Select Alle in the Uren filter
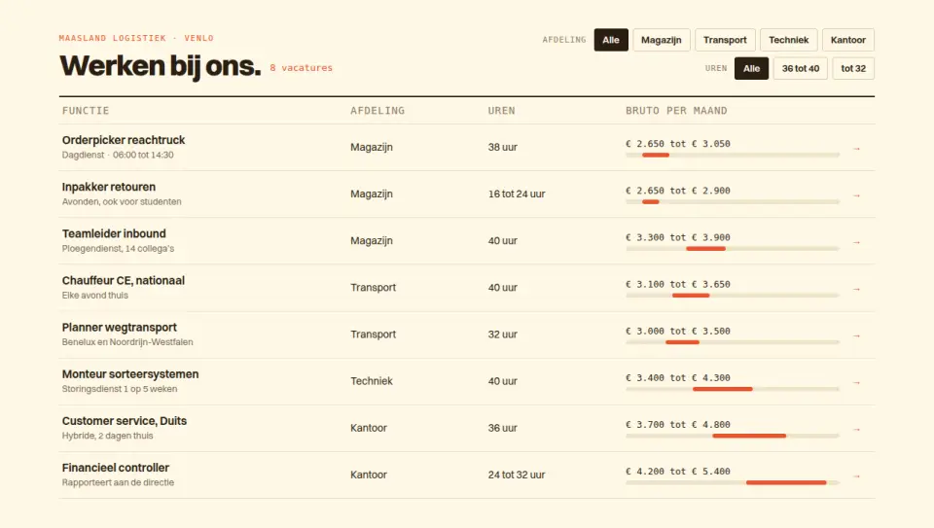934x528 pixels. pos(751,68)
